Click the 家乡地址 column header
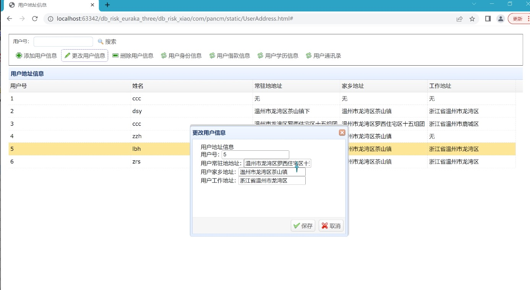Image resolution: width=530 pixels, height=290 pixels. [384, 86]
